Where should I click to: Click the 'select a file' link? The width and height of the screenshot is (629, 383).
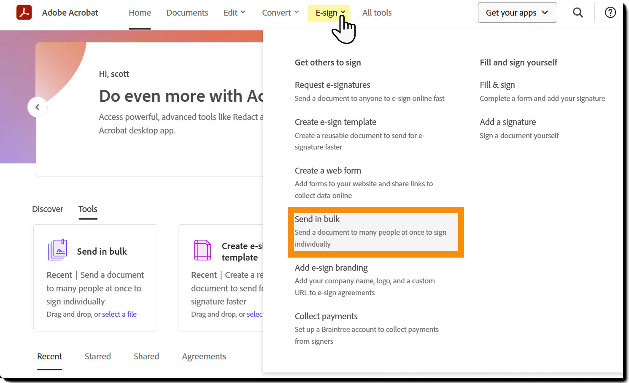119,314
